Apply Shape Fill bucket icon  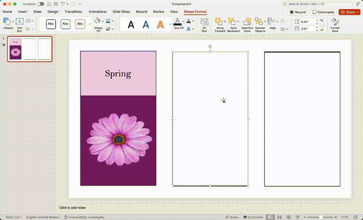point(97,21)
